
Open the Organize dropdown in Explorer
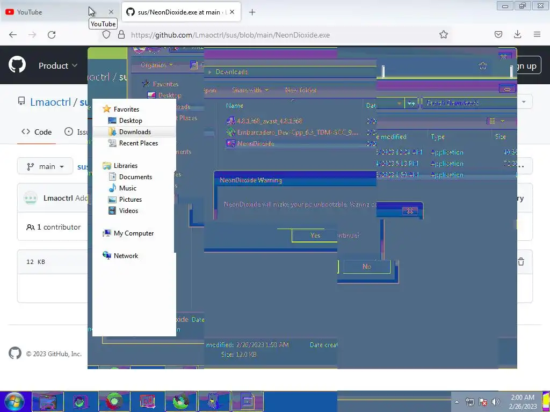click(157, 65)
